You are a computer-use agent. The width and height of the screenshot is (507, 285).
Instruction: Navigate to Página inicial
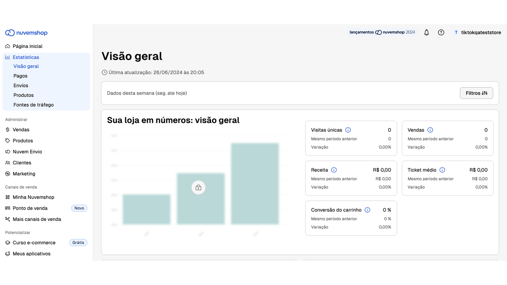click(x=27, y=46)
